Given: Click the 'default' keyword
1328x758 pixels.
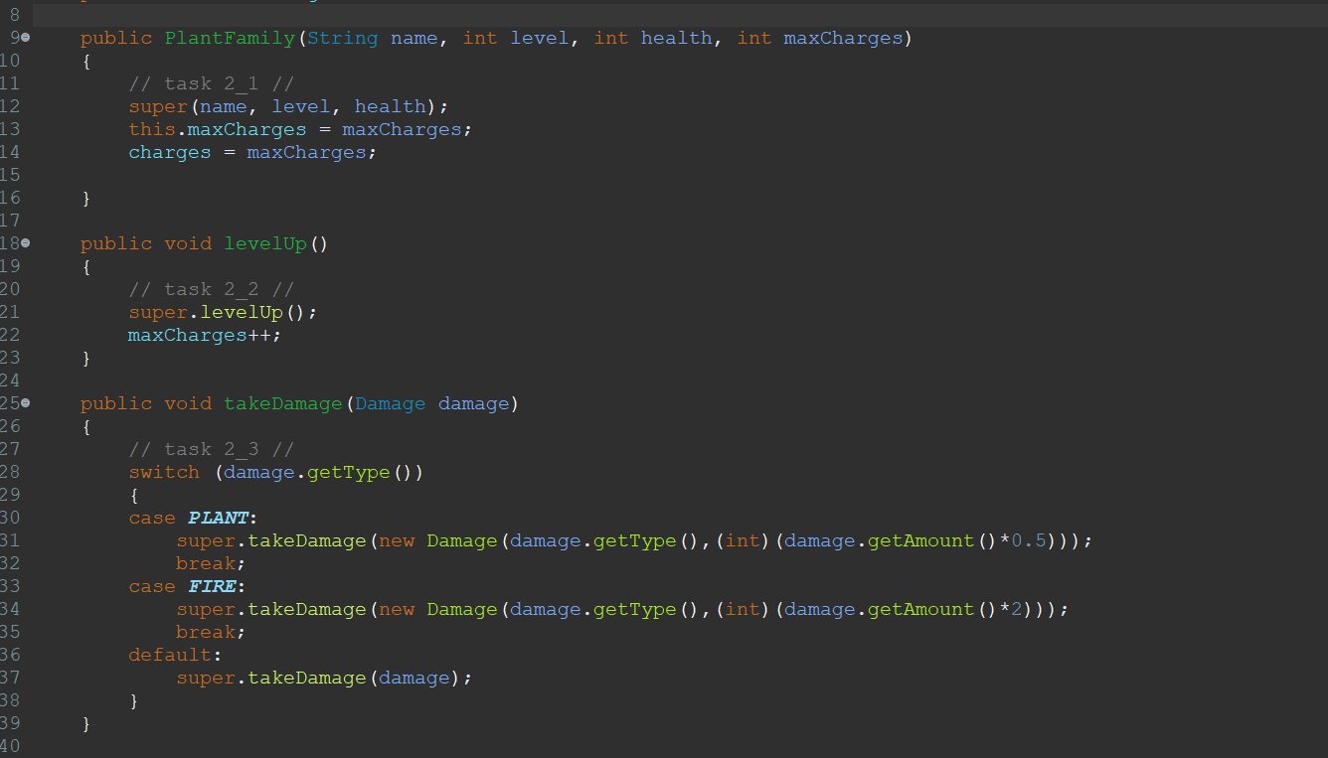Looking at the screenshot, I should 170,655.
